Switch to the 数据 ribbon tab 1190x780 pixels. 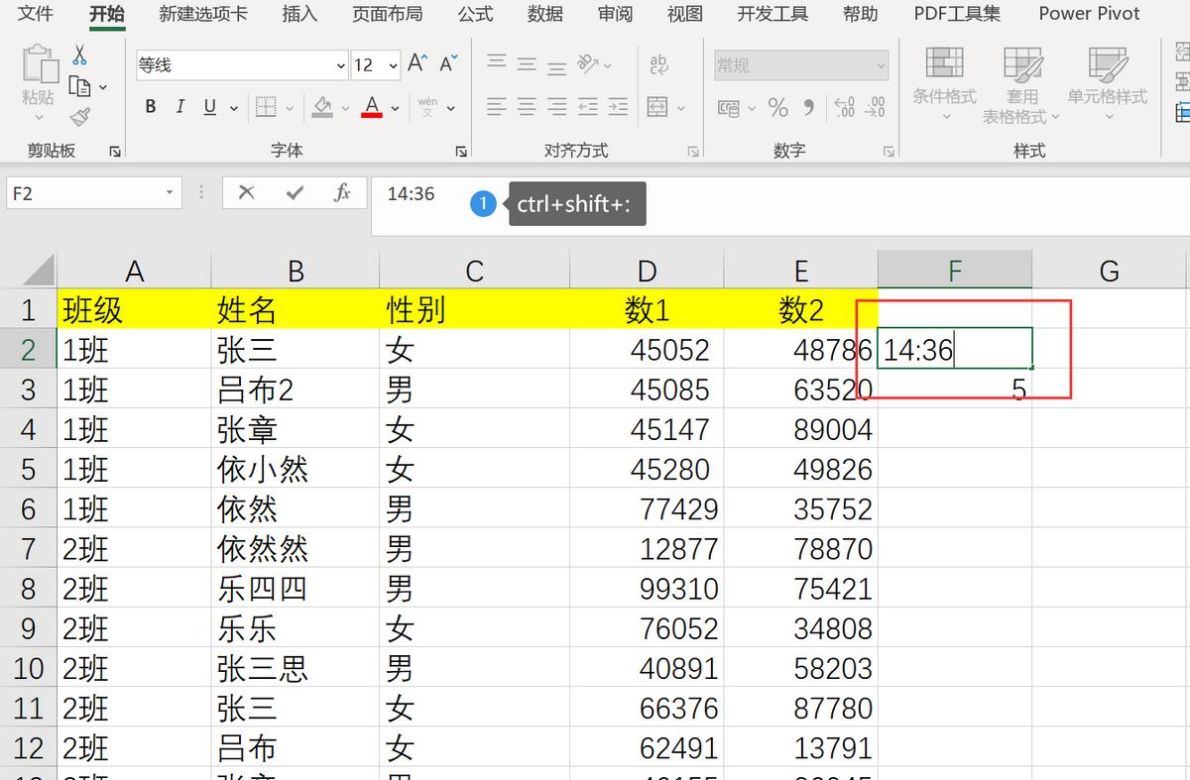(544, 14)
